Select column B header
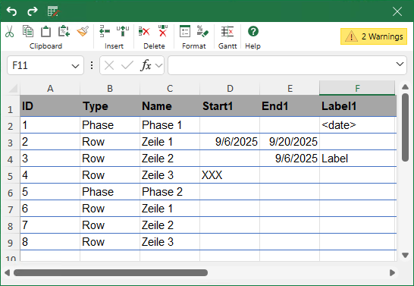Screen dimensions: 414x286 pyautogui.click(x=110, y=89)
